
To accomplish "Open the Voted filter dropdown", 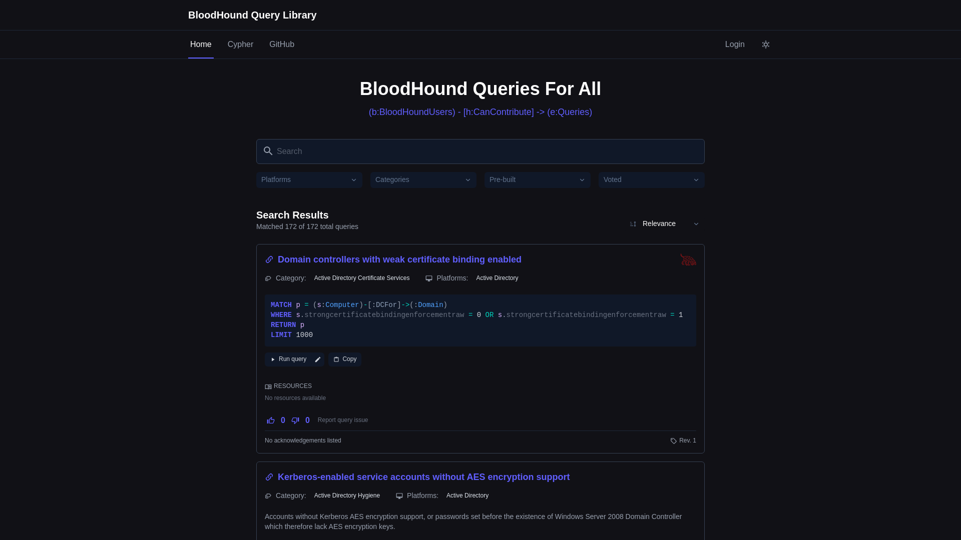I will pyautogui.click(x=652, y=180).
